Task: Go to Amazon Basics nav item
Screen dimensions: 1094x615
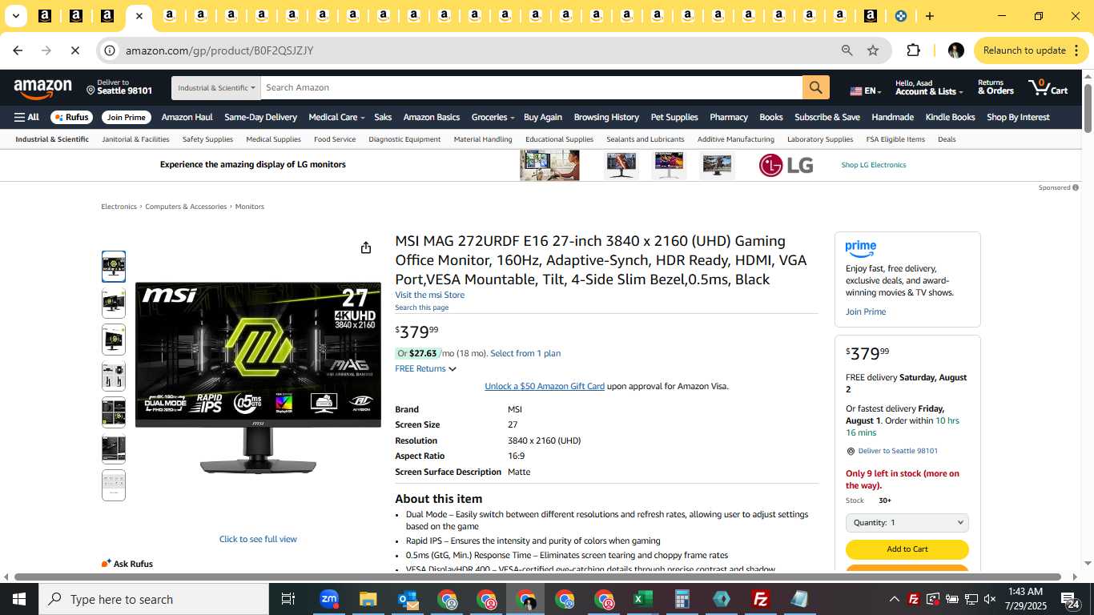Action: pos(431,117)
